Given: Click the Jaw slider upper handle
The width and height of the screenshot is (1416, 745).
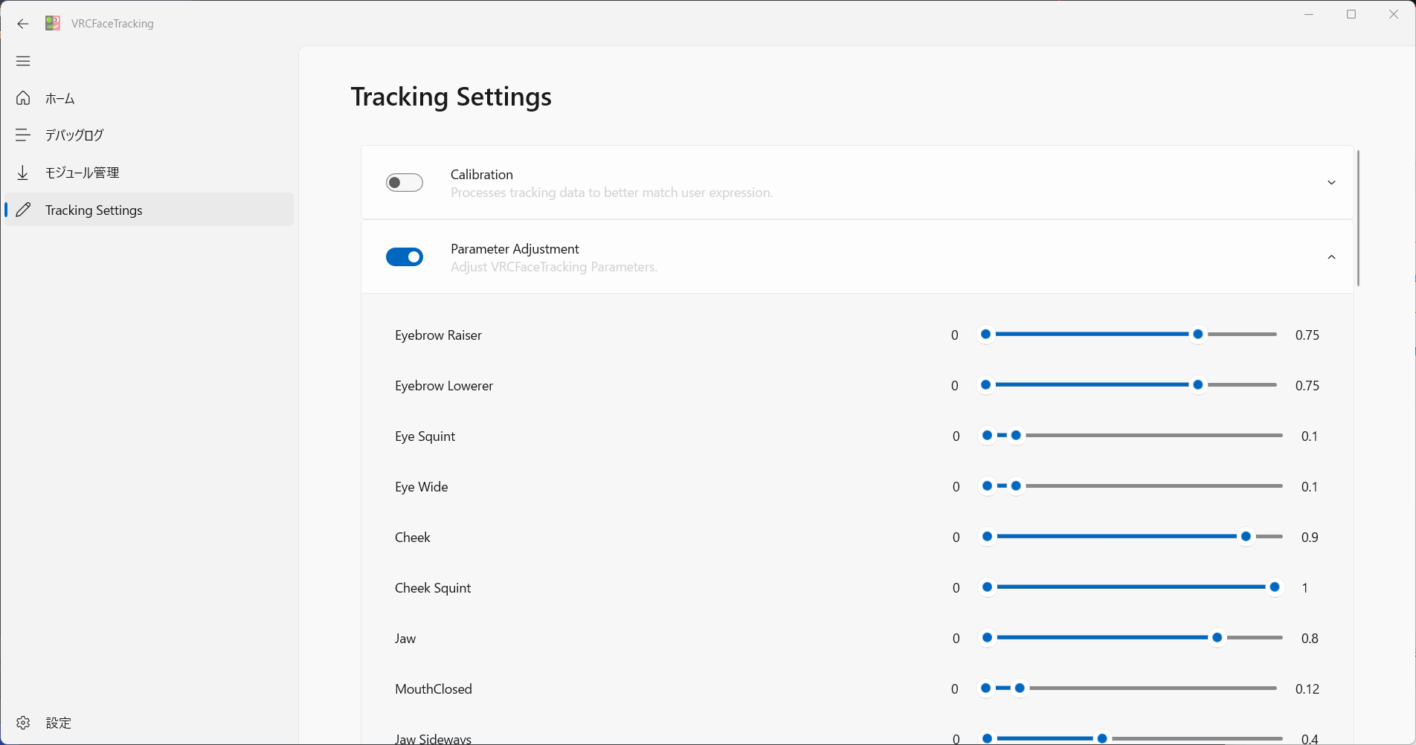Looking at the screenshot, I should [x=1217, y=638].
